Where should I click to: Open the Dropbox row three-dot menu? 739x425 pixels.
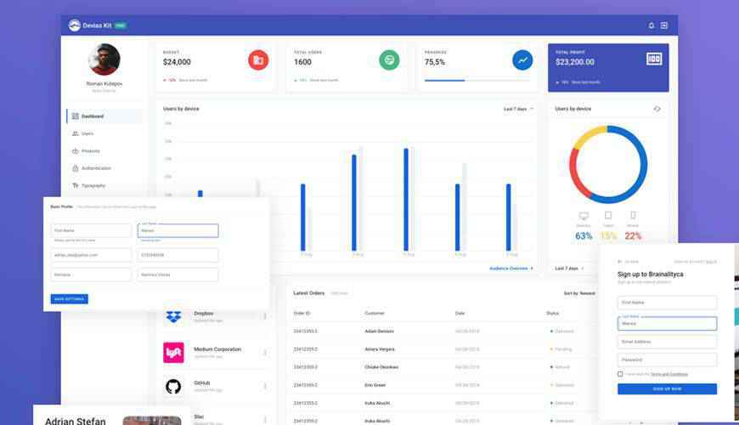265,316
